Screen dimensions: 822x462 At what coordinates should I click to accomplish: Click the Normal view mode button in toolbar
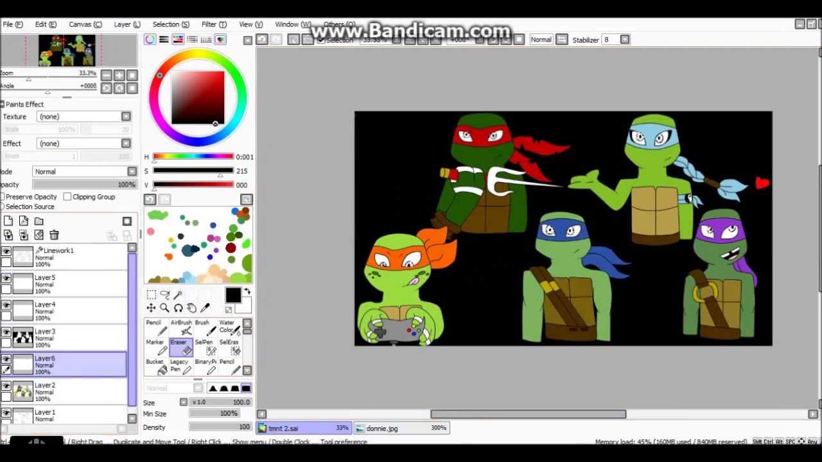(x=541, y=40)
